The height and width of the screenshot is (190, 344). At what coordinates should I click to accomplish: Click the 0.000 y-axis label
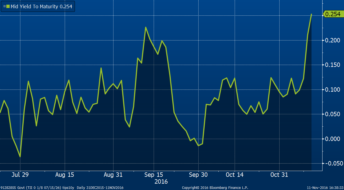click(333, 139)
